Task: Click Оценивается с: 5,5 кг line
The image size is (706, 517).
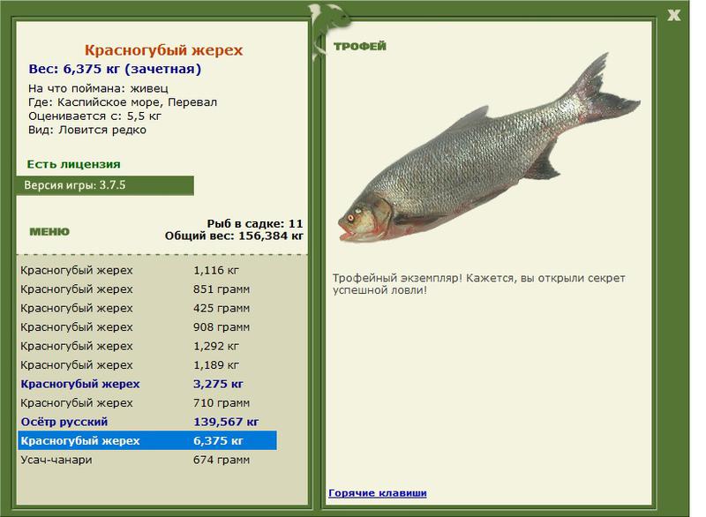Action: 94,116
